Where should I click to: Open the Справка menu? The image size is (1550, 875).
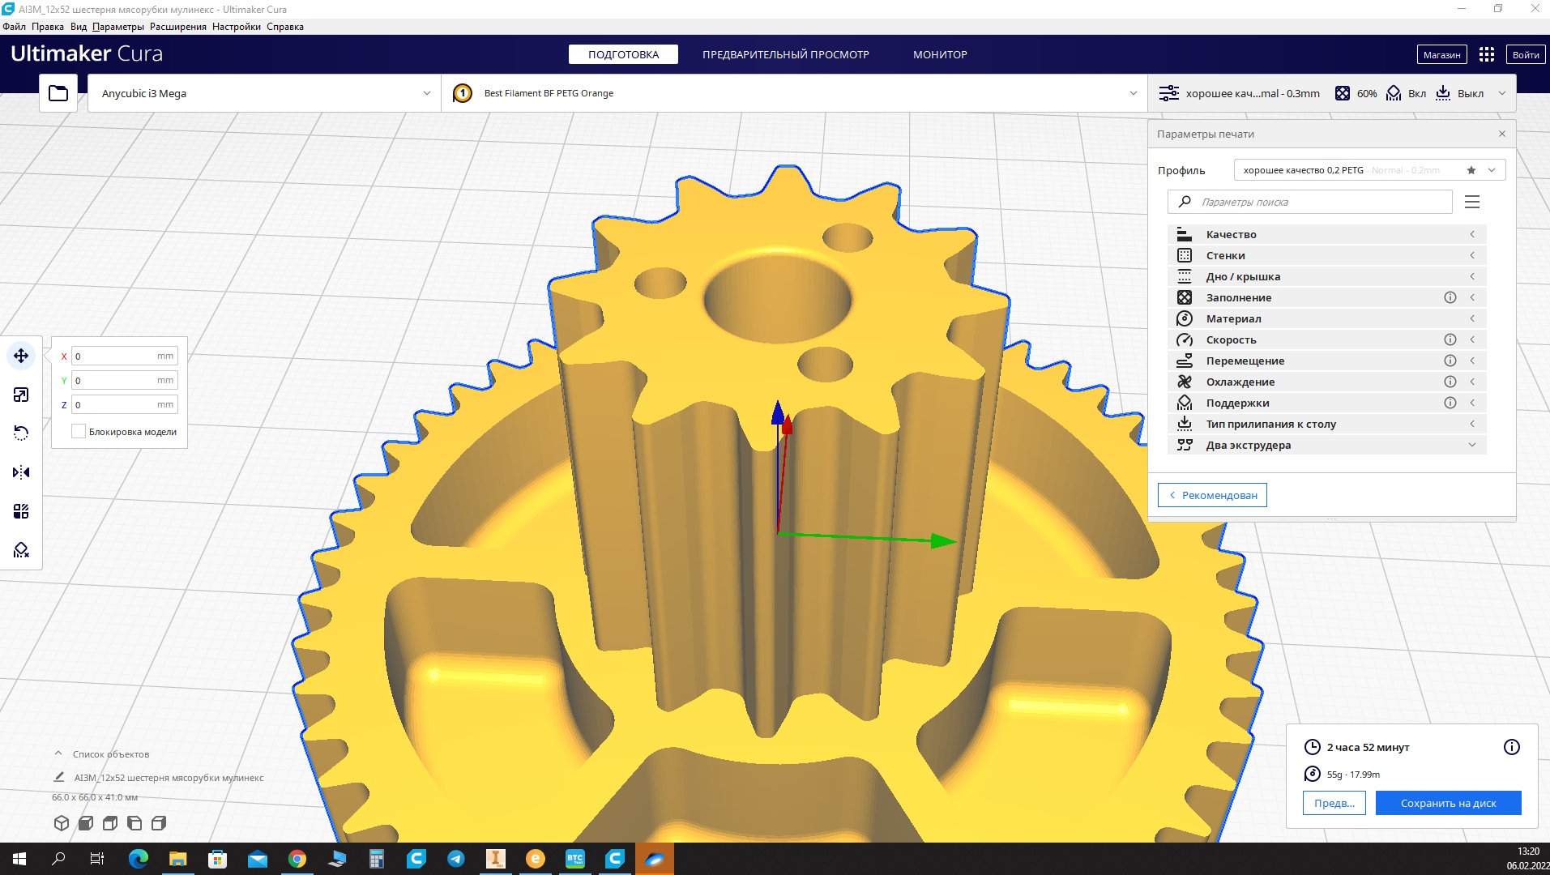point(285,27)
